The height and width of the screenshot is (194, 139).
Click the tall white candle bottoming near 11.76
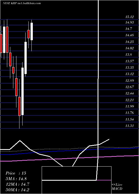23,91
